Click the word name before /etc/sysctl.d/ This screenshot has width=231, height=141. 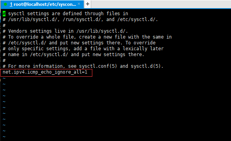coord(14,55)
